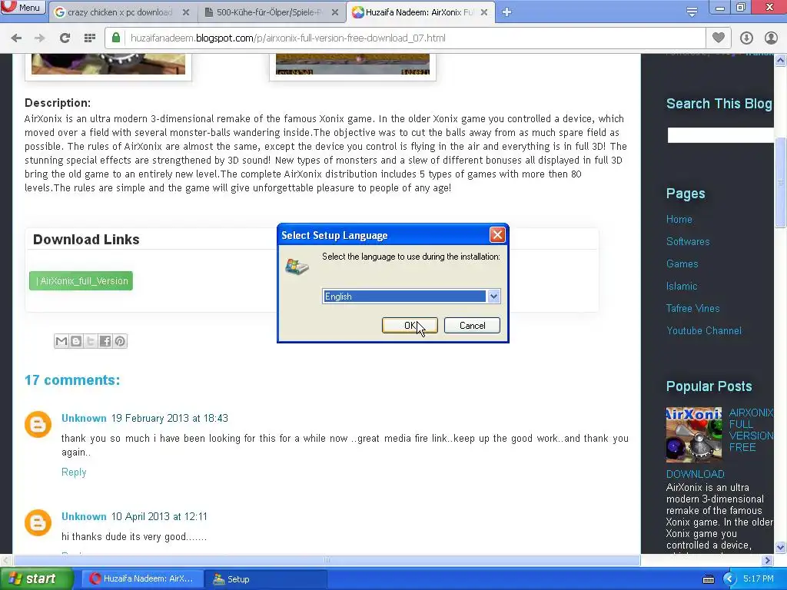Switch to the crazy chicken x pc download tab
The image size is (787, 590).
pos(121,12)
